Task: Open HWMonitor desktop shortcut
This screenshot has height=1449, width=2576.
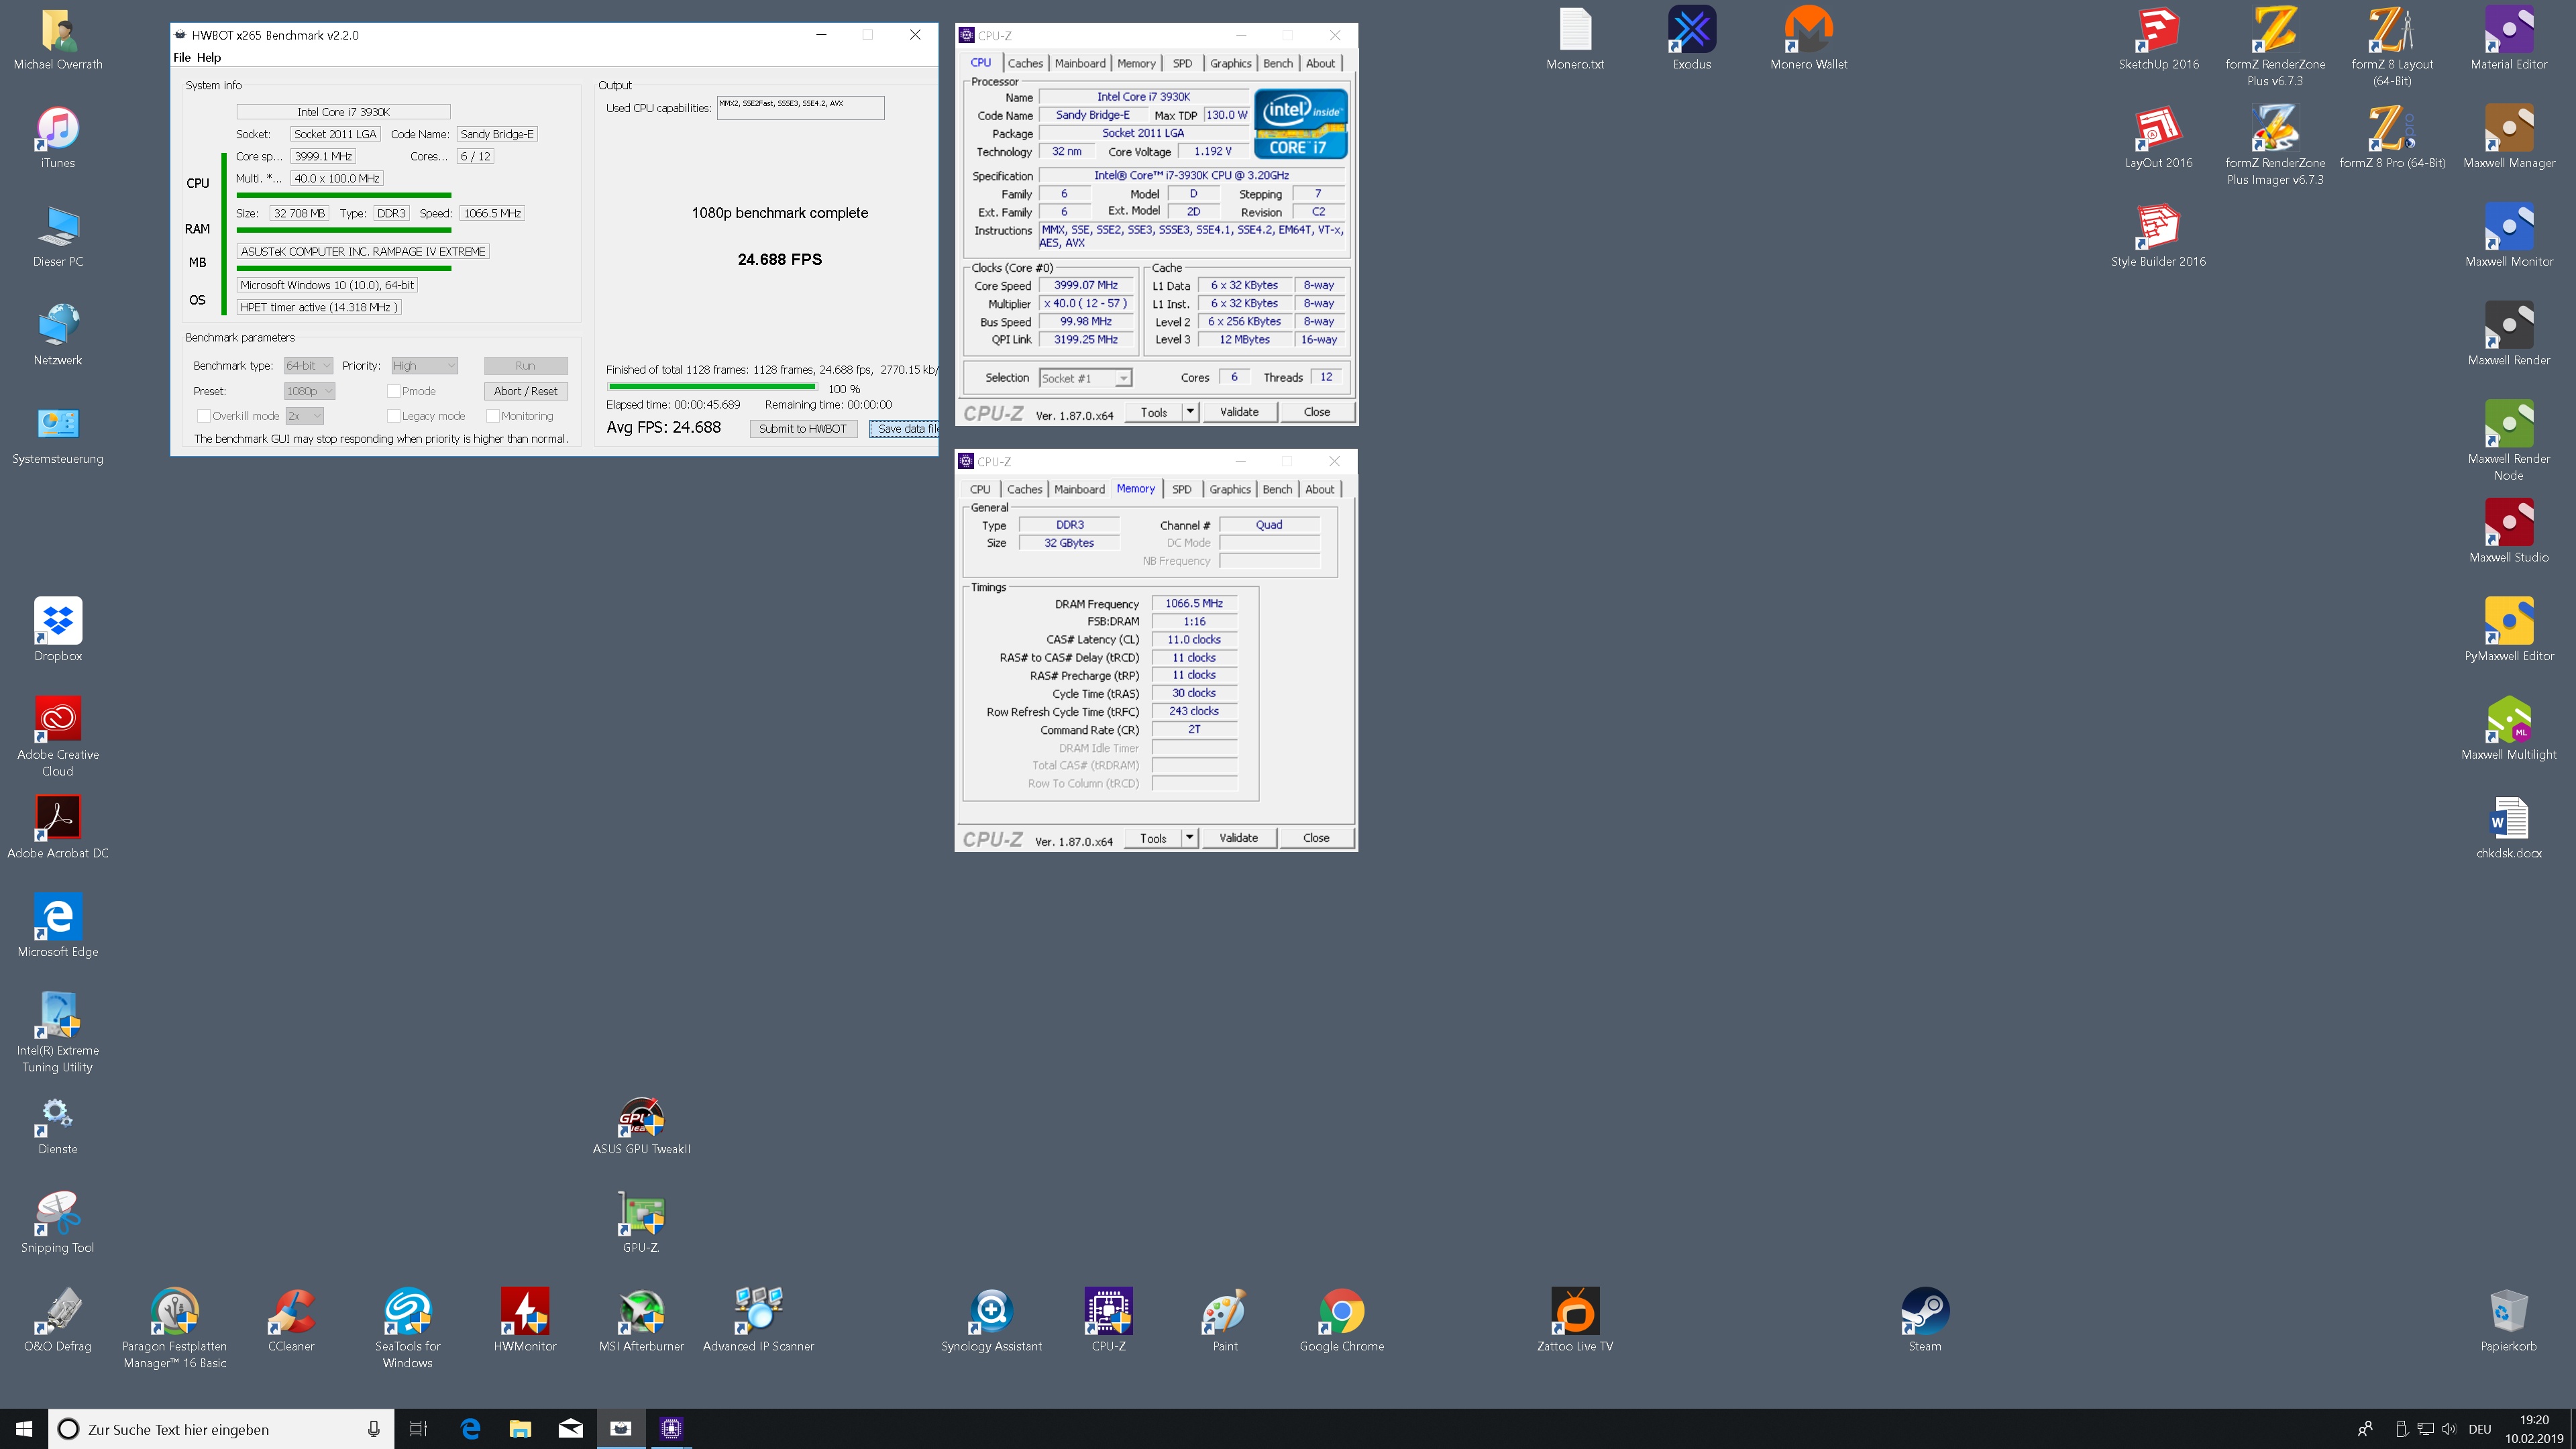Action: coord(525,1320)
